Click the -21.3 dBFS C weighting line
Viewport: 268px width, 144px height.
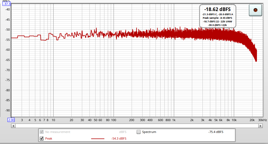pos(217,14)
